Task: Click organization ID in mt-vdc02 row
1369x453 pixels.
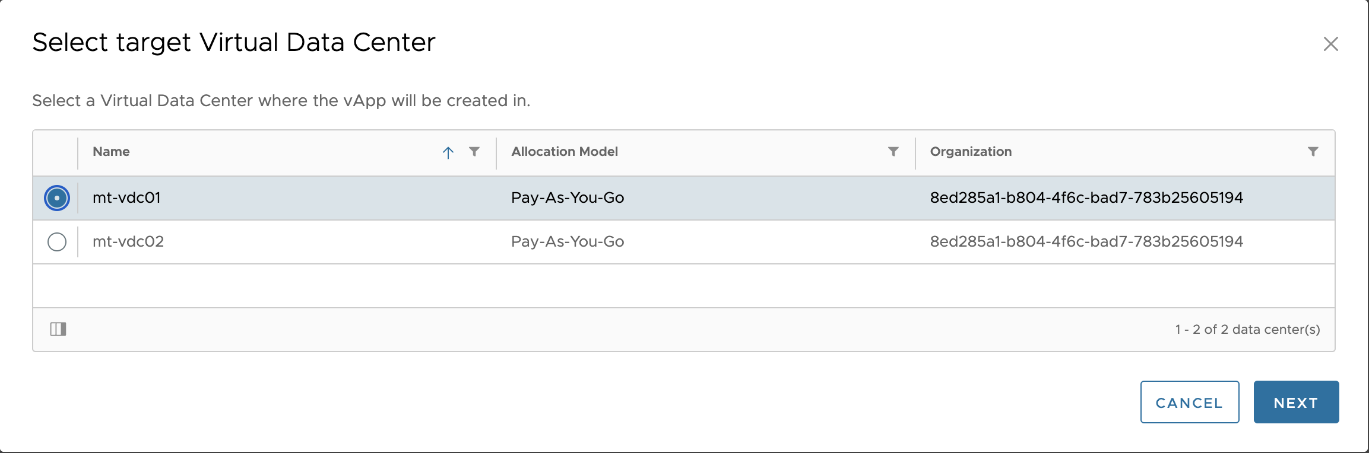Action: coord(1086,242)
